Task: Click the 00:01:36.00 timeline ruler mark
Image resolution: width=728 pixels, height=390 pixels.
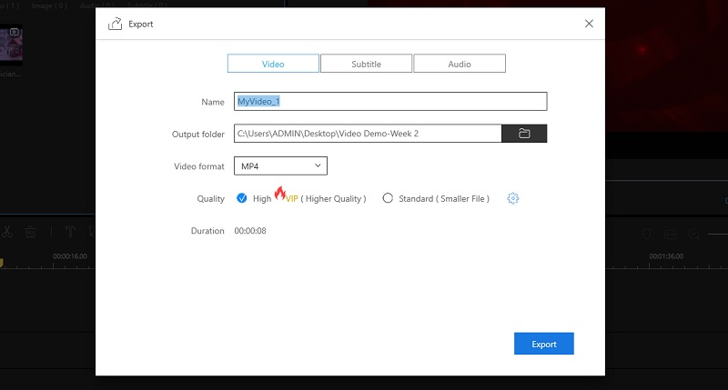Action: [x=666, y=256]
